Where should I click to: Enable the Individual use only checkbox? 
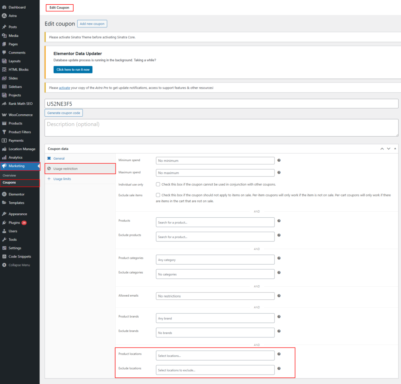(x=158, y=184)
